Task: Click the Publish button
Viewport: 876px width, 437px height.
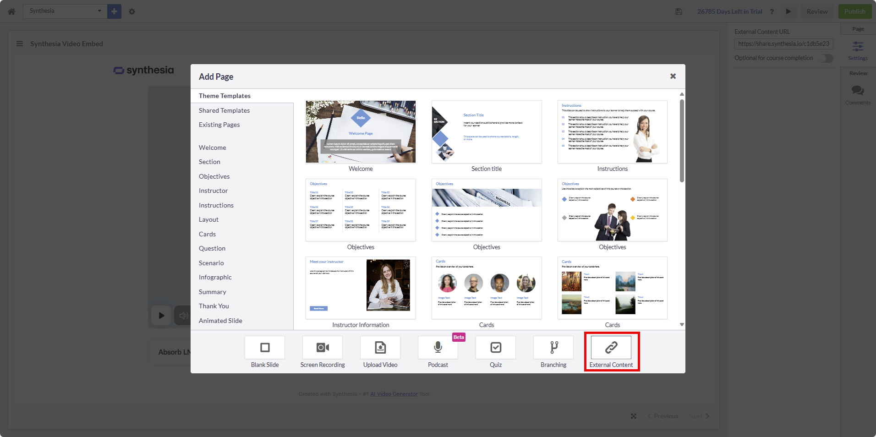Action: pos(854,11)
